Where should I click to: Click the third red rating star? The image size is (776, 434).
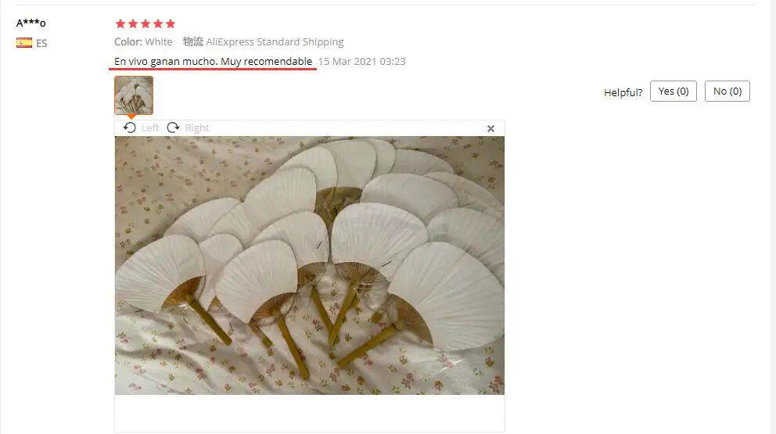pyautogui.click(x=145, y=23)
